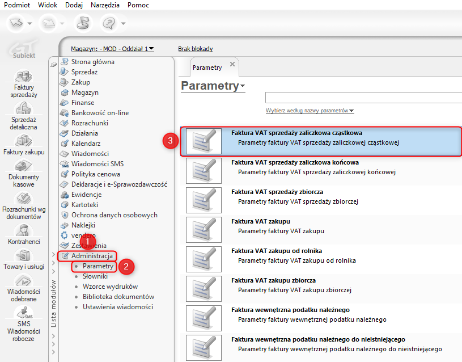Select Działania in module tree
Viewport: 462px width, 362px height.
84,133
